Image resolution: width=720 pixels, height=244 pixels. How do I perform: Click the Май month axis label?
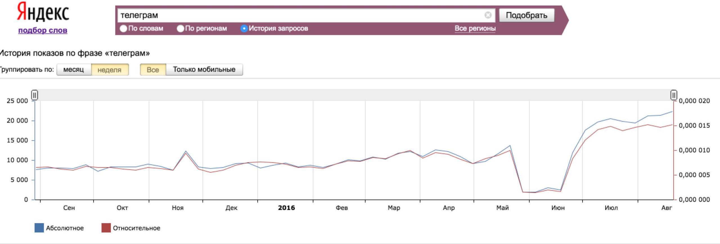pyautogui.click(x=503, y=208)
